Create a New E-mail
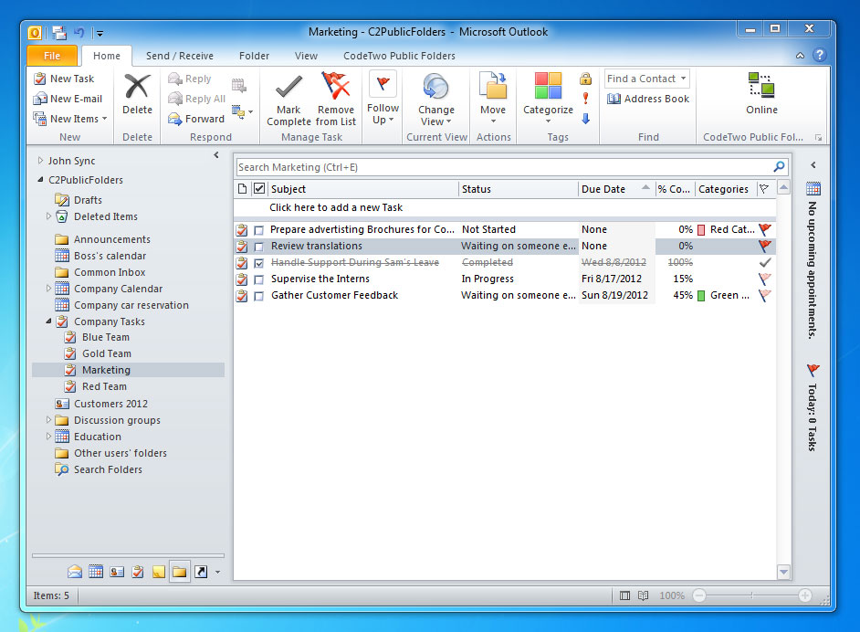Screen dimensions: 860x632 [x=68, y=99]
